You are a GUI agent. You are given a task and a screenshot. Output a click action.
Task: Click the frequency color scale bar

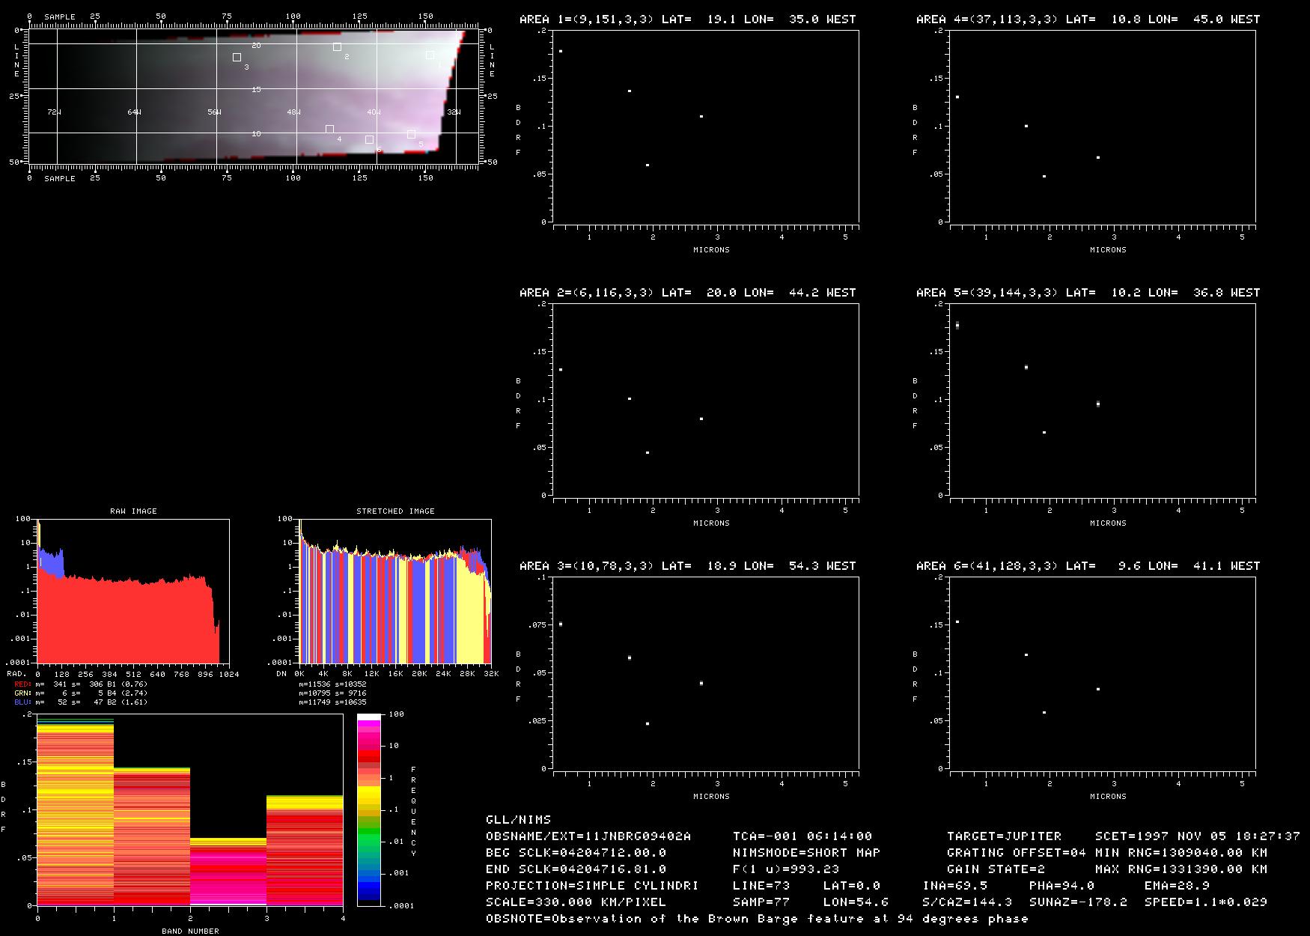coord(368,809)
